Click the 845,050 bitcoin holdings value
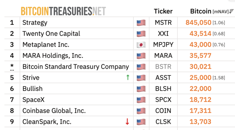235x130 pixels. point(198,22)
